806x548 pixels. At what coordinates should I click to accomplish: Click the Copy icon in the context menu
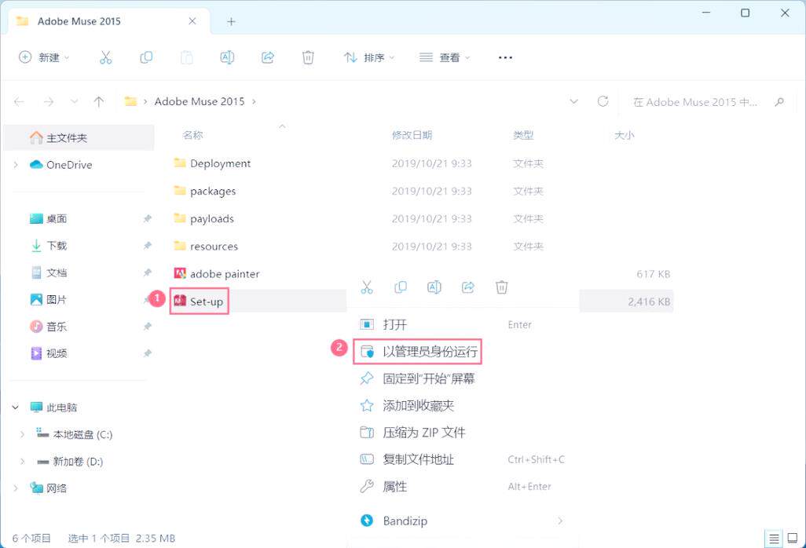coord(401,287)
